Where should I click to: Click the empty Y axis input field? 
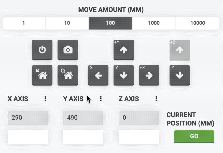pos(83,137)
